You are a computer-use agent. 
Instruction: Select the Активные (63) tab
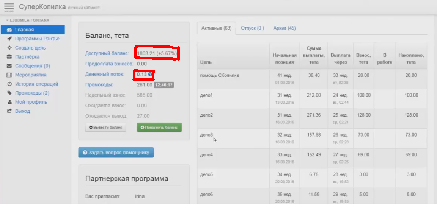point(216,28)
